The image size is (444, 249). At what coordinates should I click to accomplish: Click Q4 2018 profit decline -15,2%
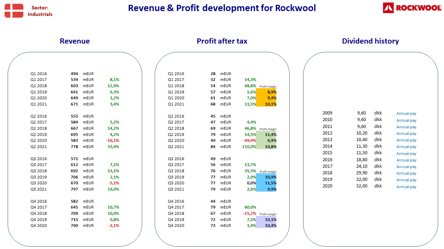click(x=250, y=213)
